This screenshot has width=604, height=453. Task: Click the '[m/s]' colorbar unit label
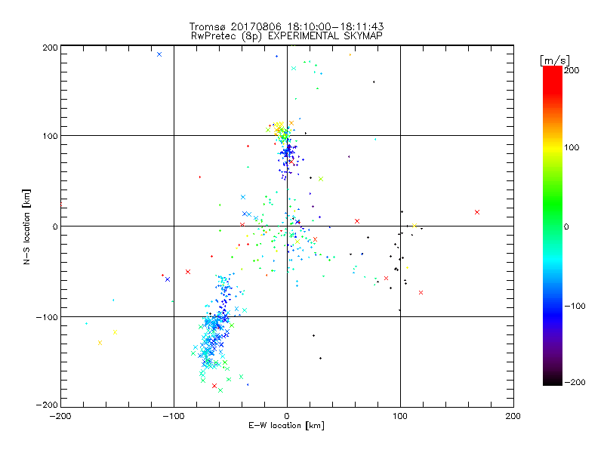(555, 60)
